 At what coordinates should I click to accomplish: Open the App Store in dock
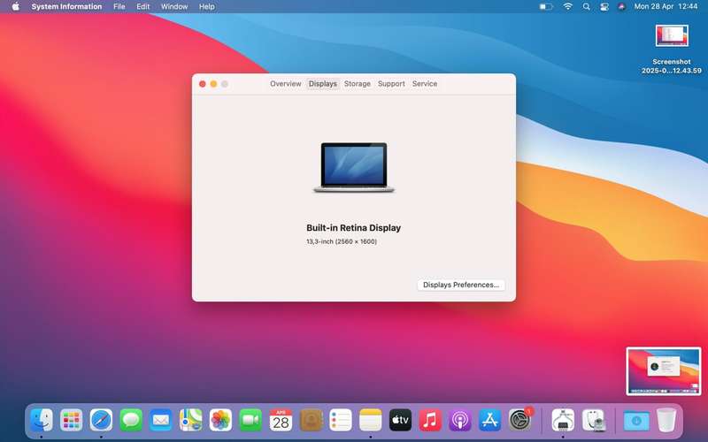point(490,421)
